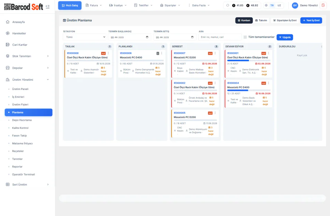Click the globe language icon
This screenshot has height=216, width=330.
[x=266, y=5]
